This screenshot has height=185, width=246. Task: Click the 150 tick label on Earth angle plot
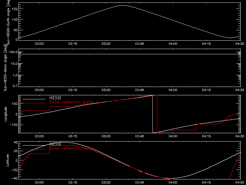tap(14, 9)
